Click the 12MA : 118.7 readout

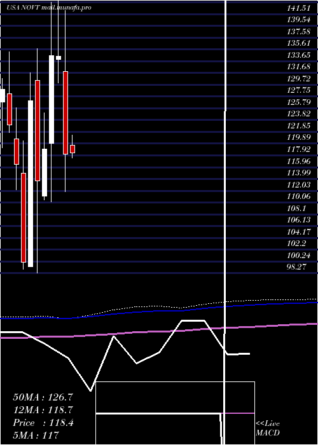[43, 410]
